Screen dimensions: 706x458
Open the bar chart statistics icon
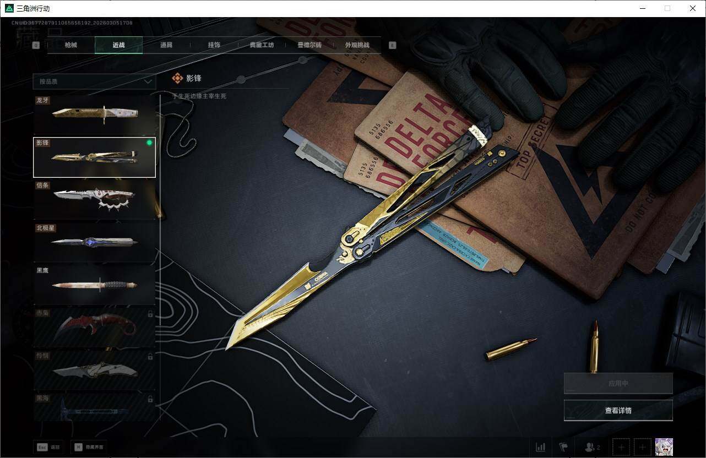(x=541, y=447)
